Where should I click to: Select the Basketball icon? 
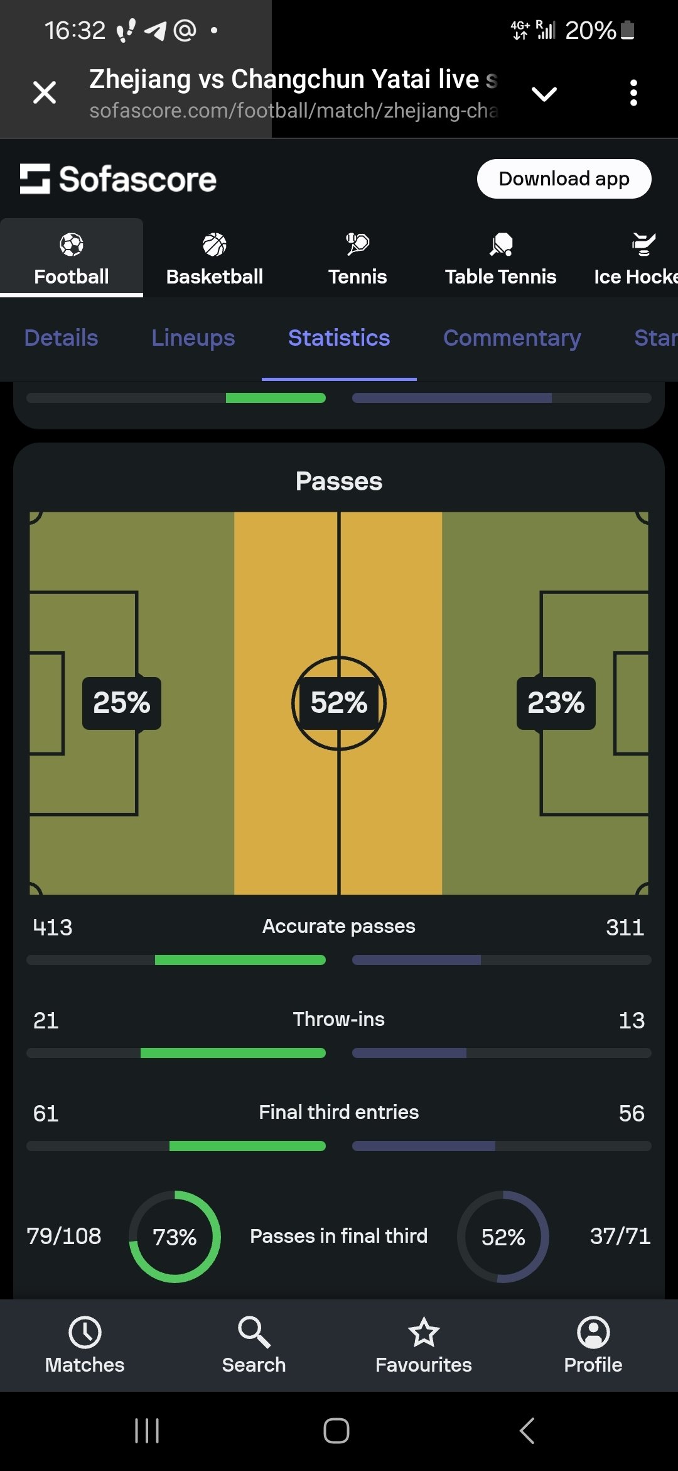point(214,245)
